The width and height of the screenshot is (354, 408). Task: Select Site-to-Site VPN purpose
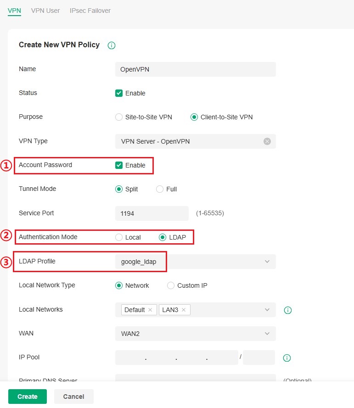(119, 117)
